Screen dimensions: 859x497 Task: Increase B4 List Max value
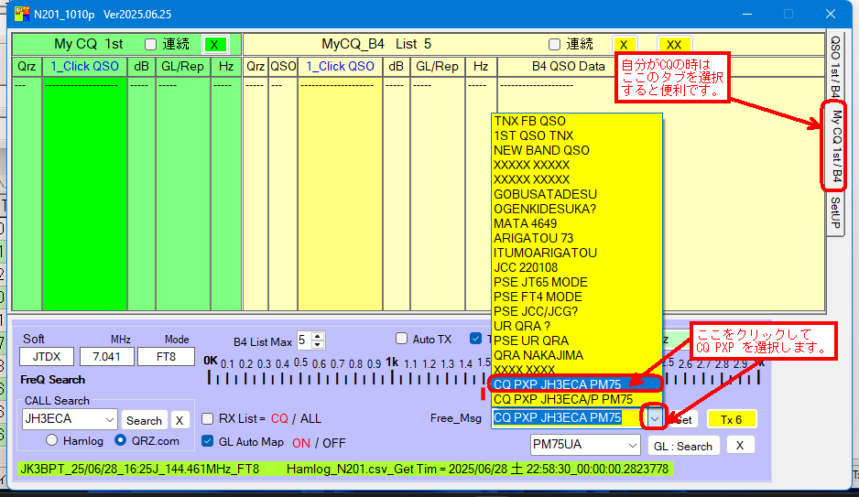317,336
